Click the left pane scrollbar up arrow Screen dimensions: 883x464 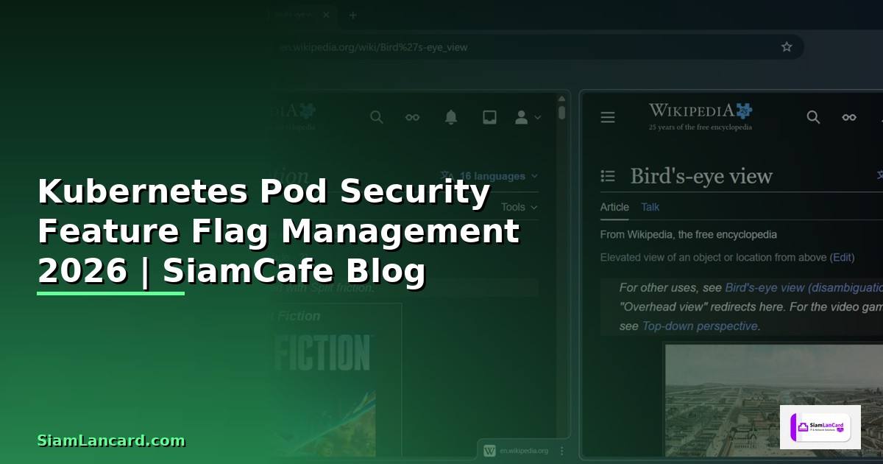click(561, 97)
